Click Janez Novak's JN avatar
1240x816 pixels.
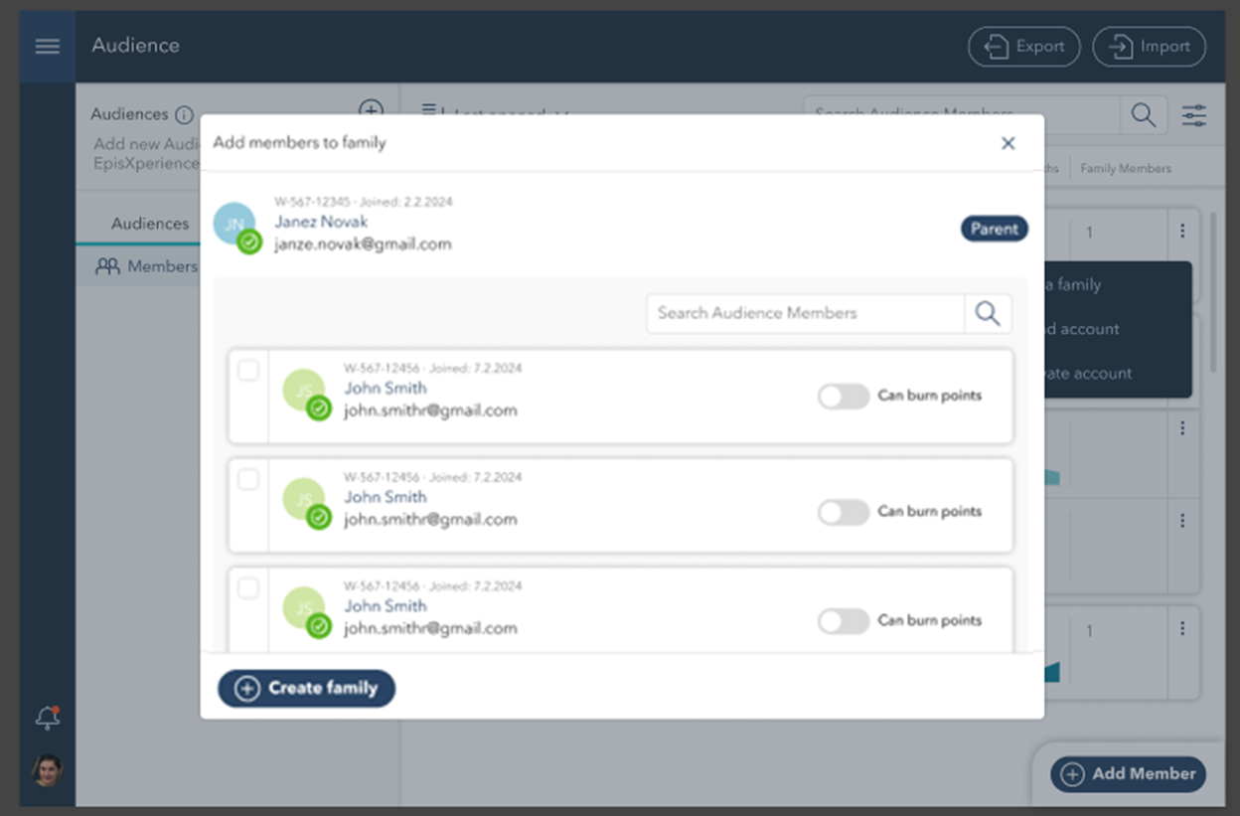click(234, 224)
